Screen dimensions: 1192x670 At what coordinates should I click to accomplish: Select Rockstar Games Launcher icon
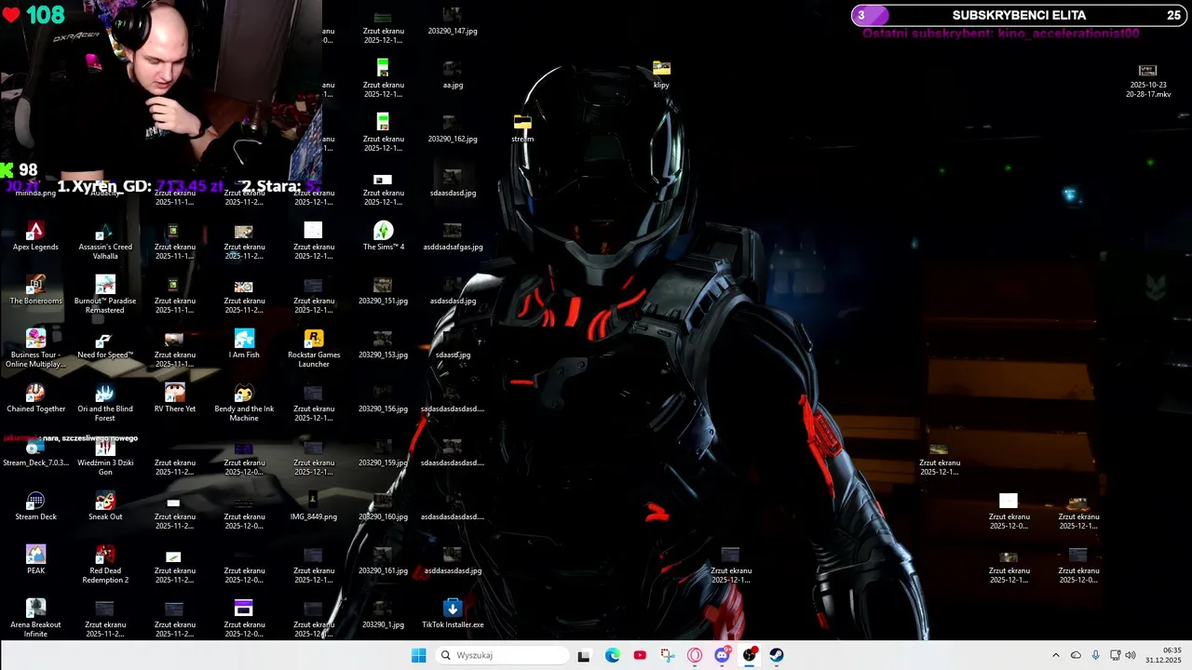point(314,348)
